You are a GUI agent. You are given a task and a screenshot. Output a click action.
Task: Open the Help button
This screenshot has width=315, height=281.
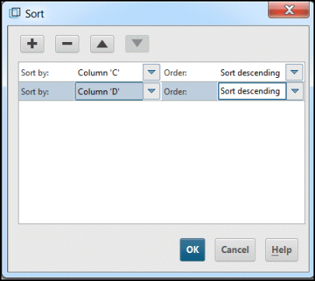point(282,250)
